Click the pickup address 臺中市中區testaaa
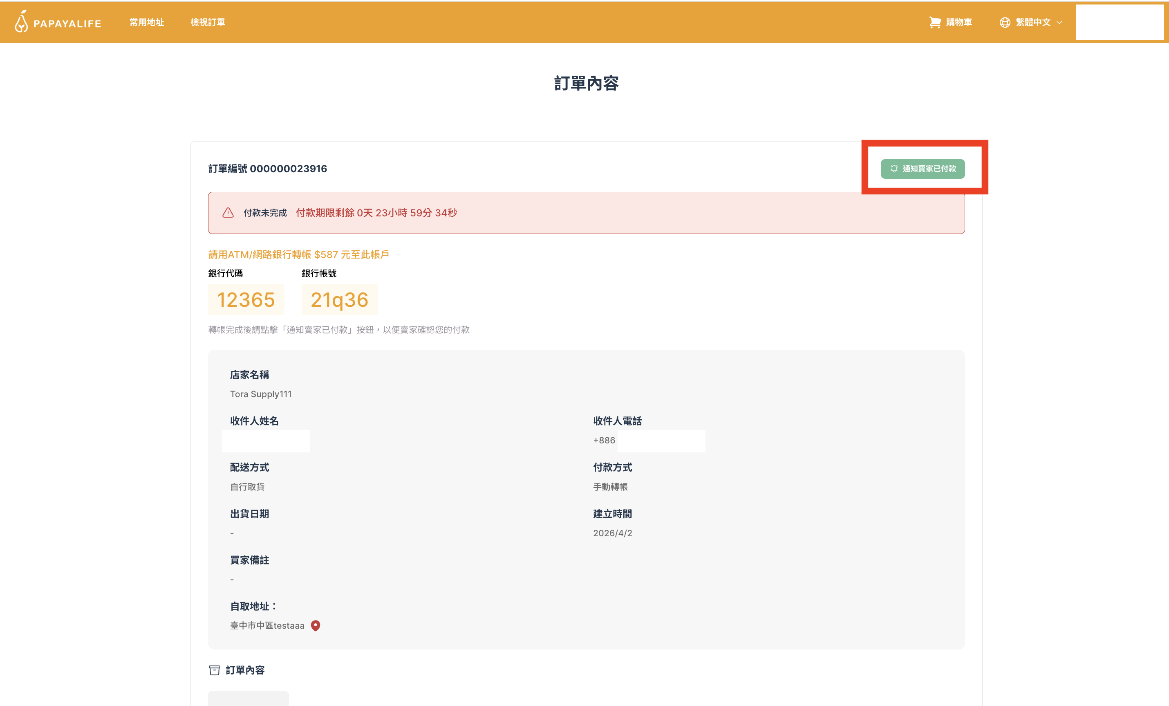The height and width of the screenshot is (706, 1169). click(x=266, y=625)
